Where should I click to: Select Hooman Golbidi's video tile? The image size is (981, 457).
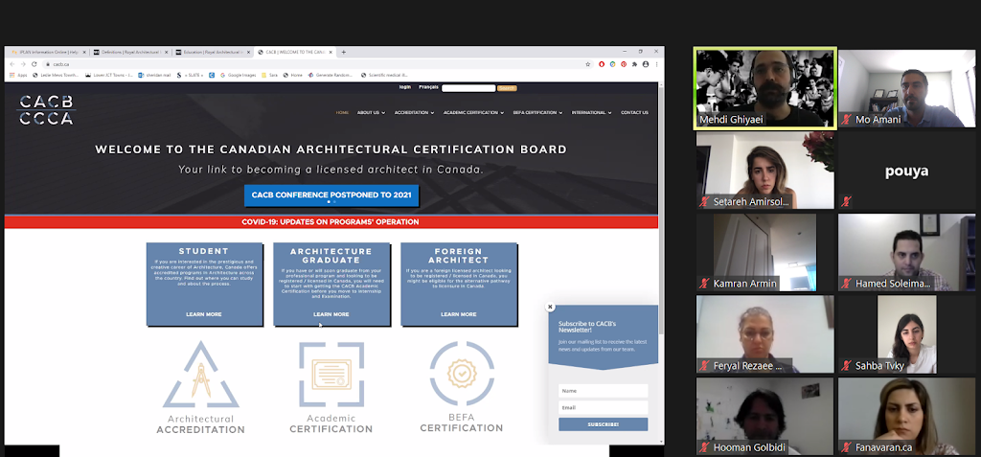[x=764, y=416]
